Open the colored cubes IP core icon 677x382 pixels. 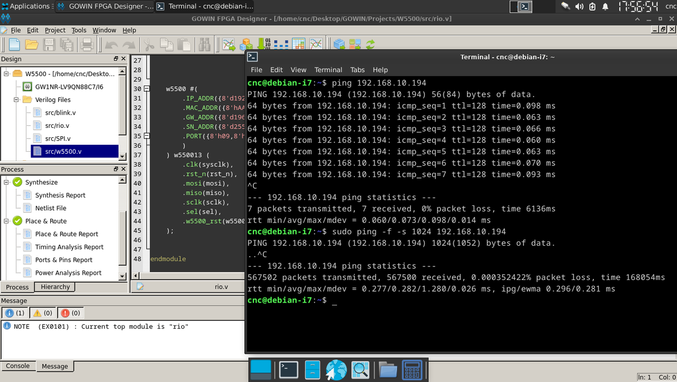(x=246, y=44)
